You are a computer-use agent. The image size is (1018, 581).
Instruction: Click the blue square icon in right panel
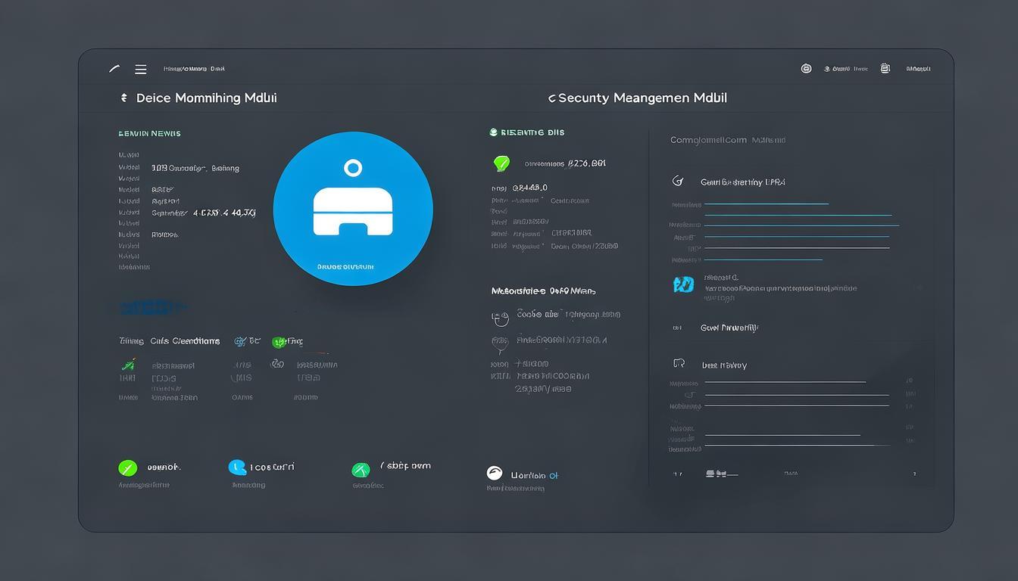pyautogui.click(x=683, y=284)
